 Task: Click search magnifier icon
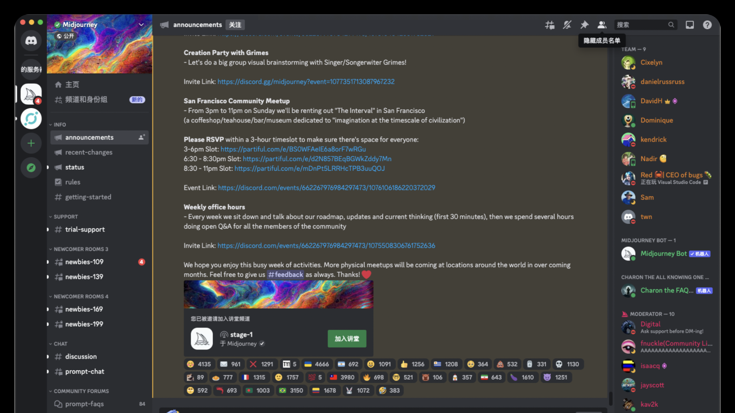coord(671,25)
